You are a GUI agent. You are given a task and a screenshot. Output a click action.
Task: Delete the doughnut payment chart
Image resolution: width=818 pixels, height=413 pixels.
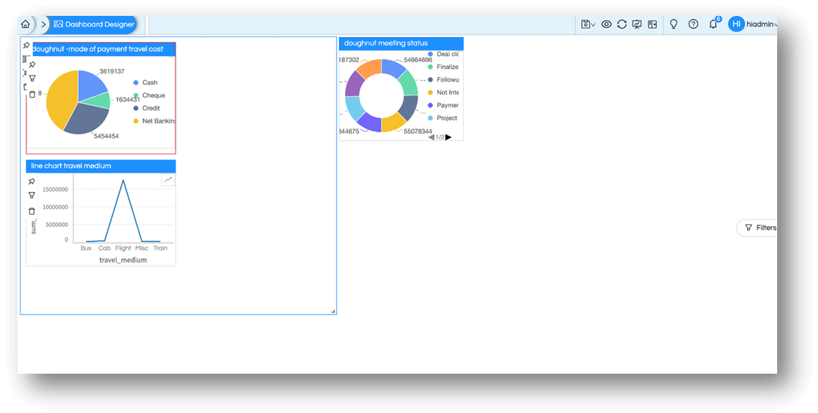(33, 95)
